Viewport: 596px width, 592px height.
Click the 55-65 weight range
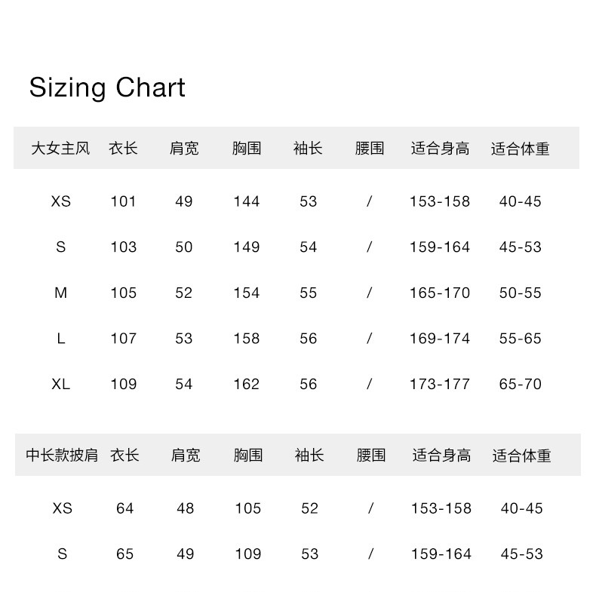[x=521, y=339]
